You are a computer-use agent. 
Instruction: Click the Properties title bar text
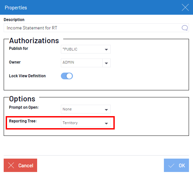click(x=16, y=8)
